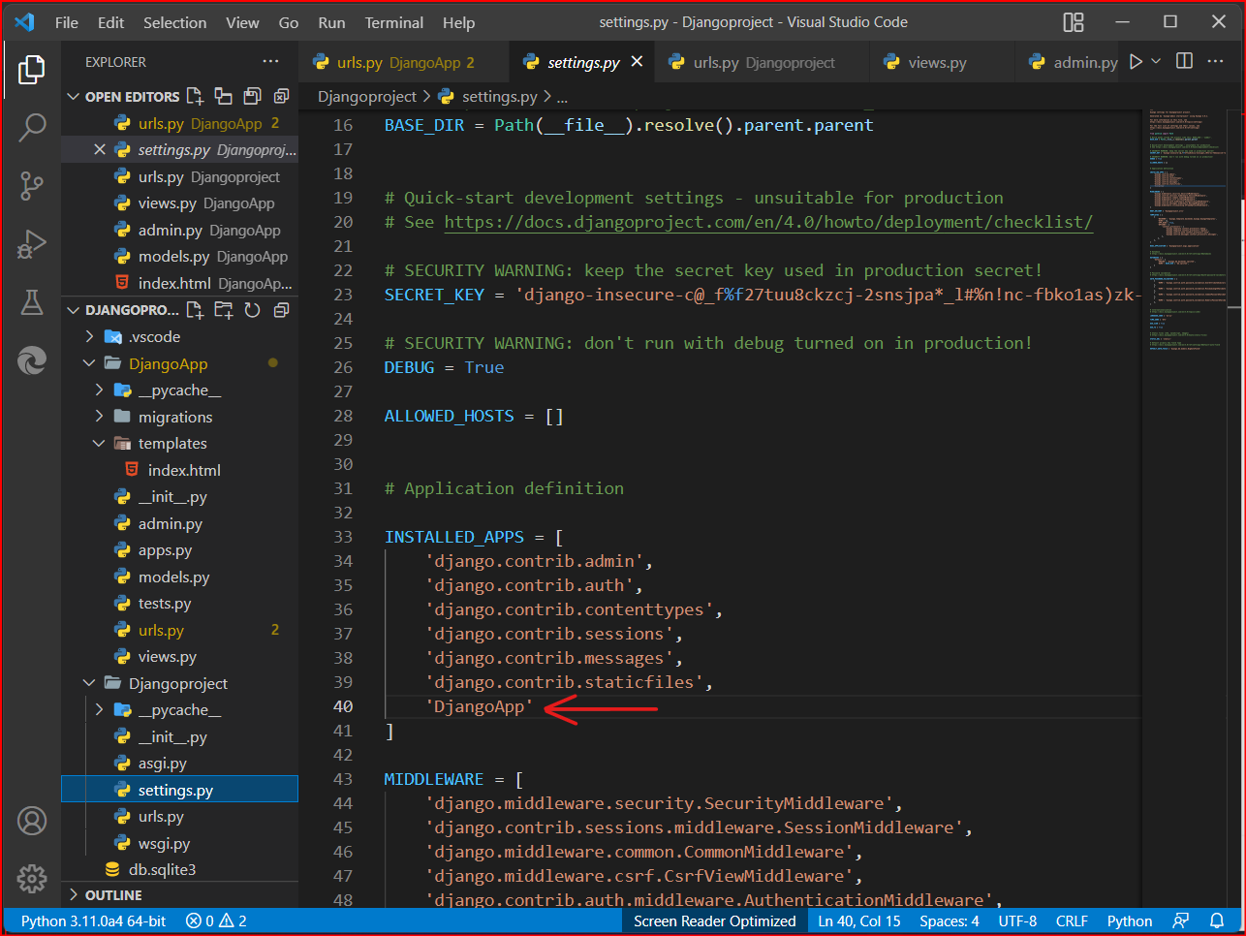
Task: Switch to views.py editor tab
Action: point(940,62)
